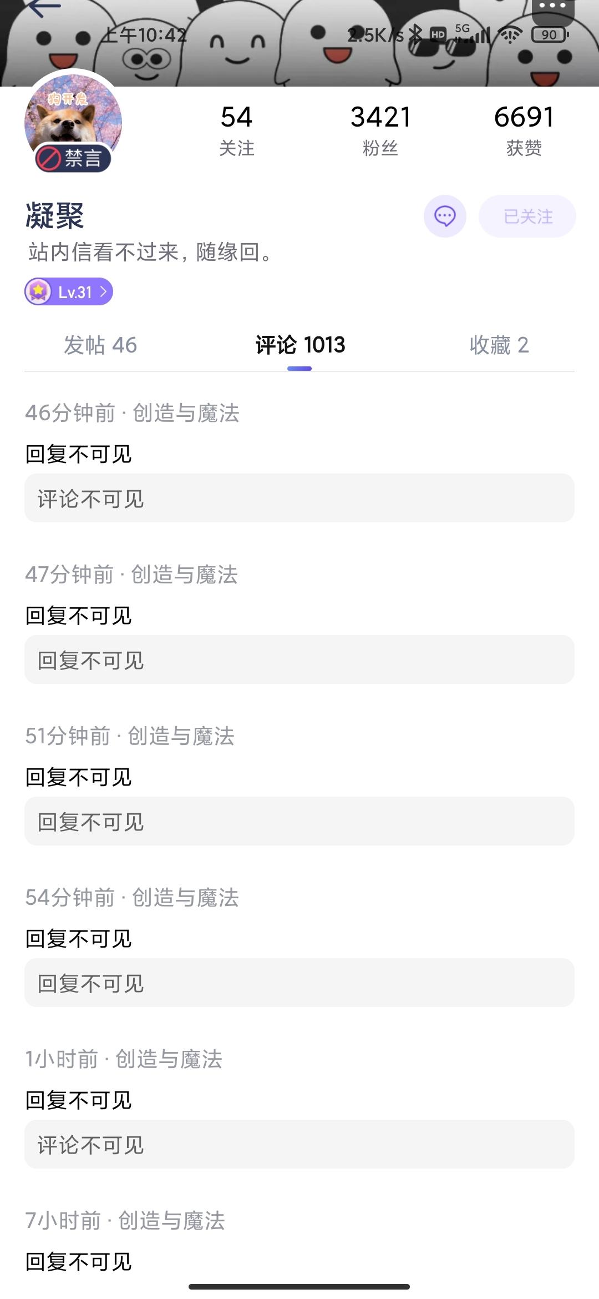
Task: Expand Lv.31 level details chevron
Action: coord(103,291)
